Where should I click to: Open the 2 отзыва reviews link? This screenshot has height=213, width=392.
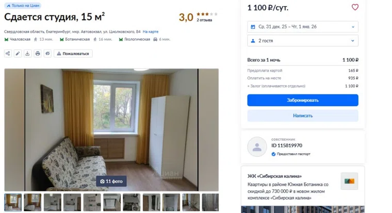tap(204, 20)
